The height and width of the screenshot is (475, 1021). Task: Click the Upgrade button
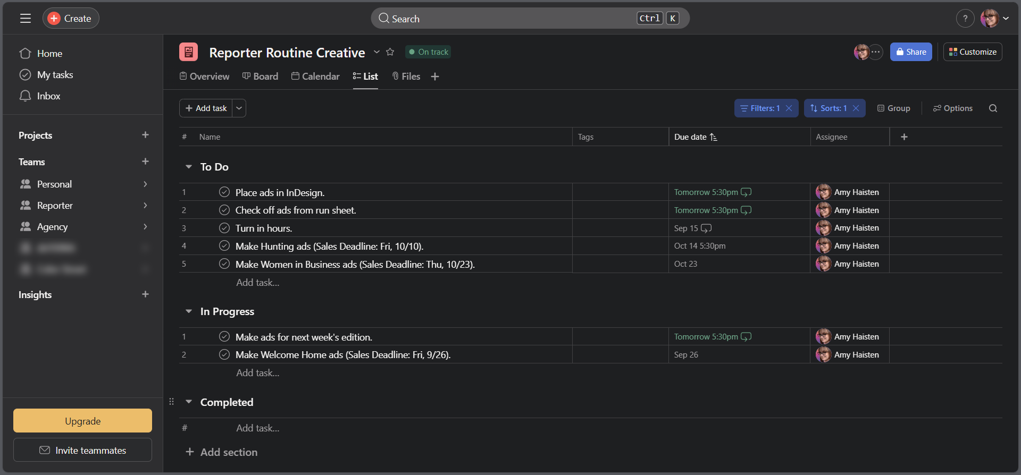(82, 421)
